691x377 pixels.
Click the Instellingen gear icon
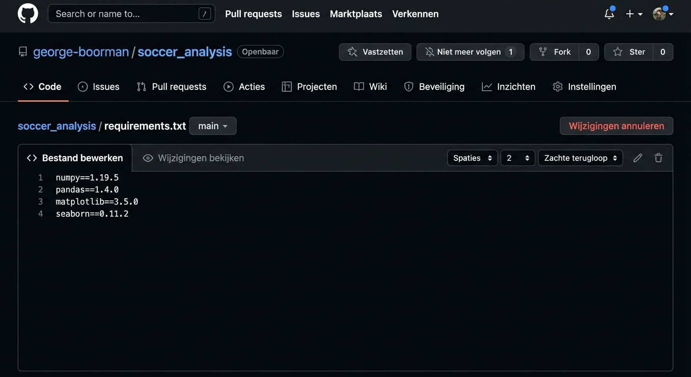(x=558, y=86)
